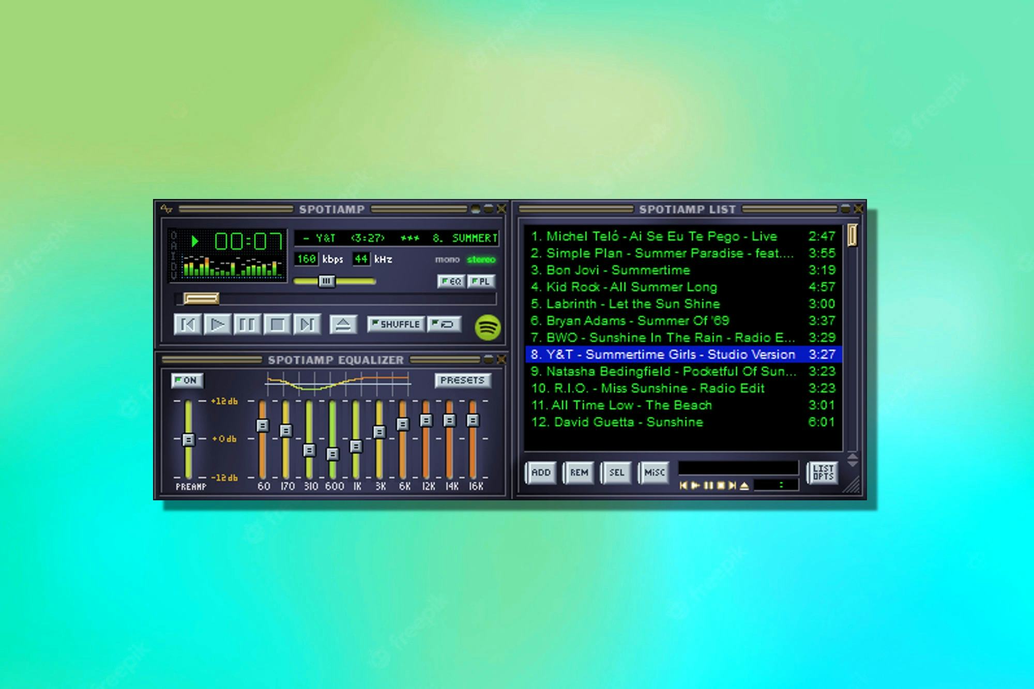The image size is (1034, 689).
Task: Click mini next-track icon in playlist window
Action: 732,485
